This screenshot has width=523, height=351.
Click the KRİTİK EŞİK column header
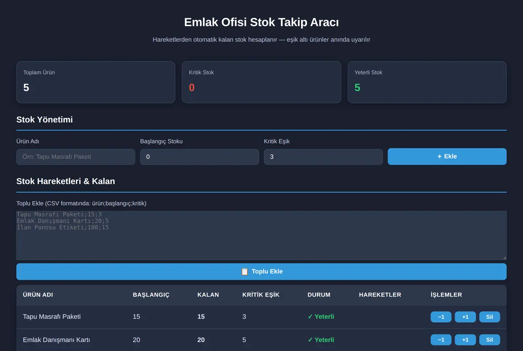click(261, 295)
